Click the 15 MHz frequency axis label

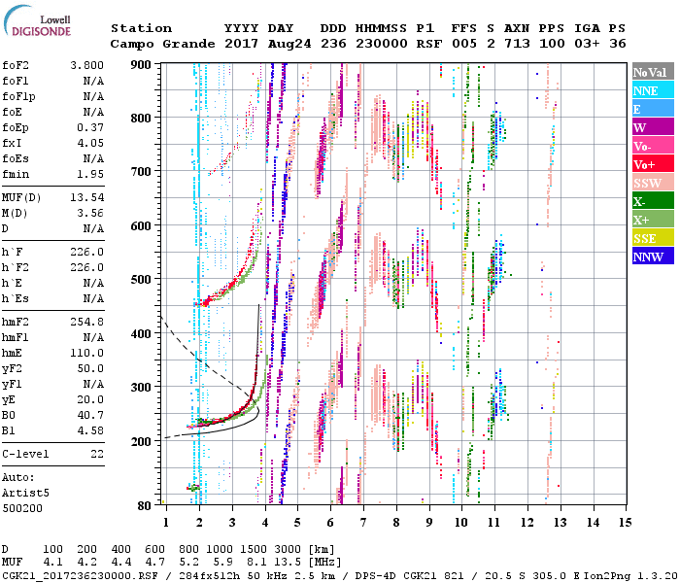point(625,523)
